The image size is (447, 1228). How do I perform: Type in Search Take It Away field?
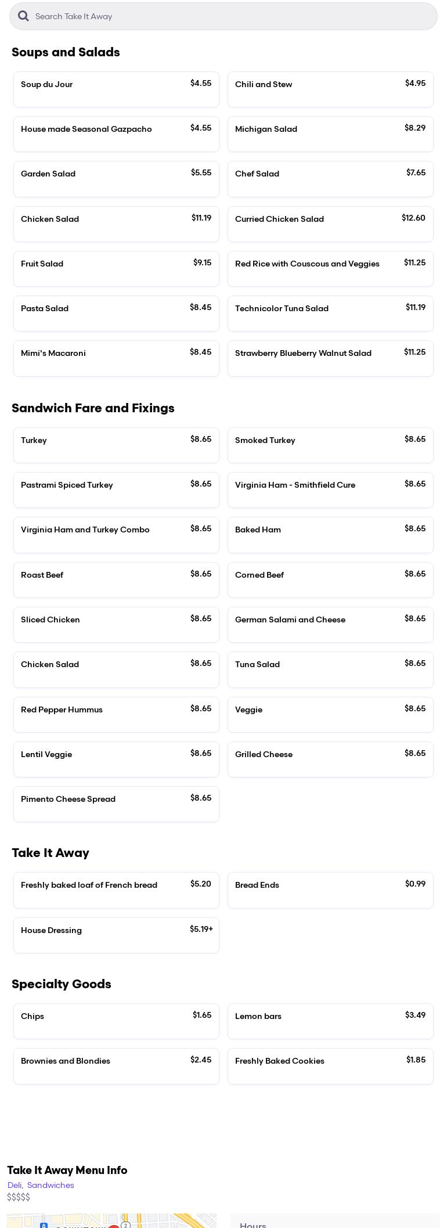point(232,16)
